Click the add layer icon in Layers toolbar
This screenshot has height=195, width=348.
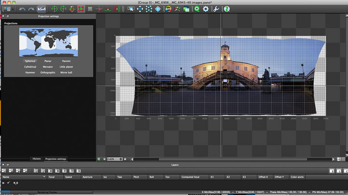coord(4,171)
